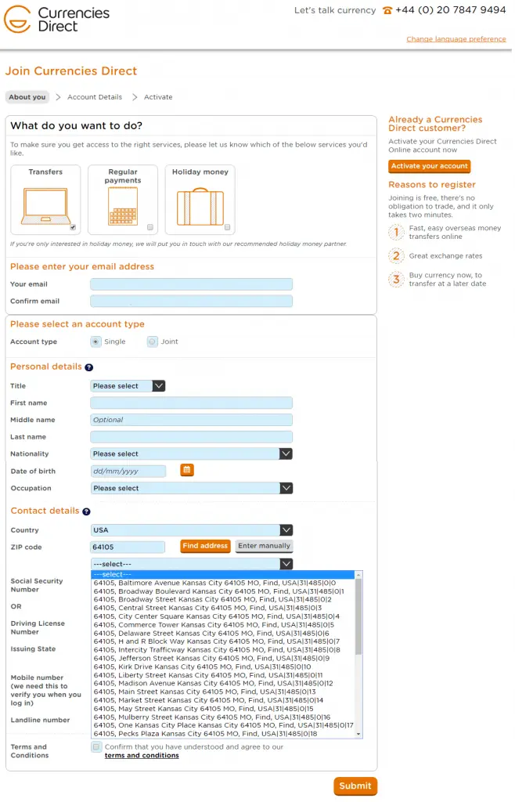Click the Last name input field
515x802 pixels.
(191, 437)
